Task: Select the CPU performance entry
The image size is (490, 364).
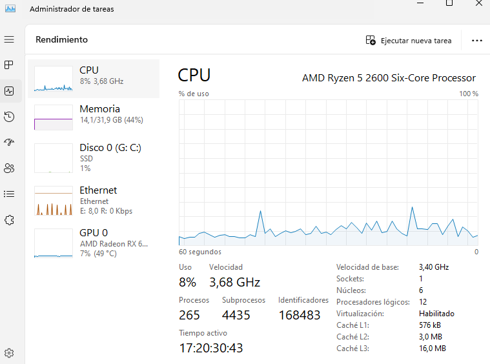Action: tap(94, 79)
